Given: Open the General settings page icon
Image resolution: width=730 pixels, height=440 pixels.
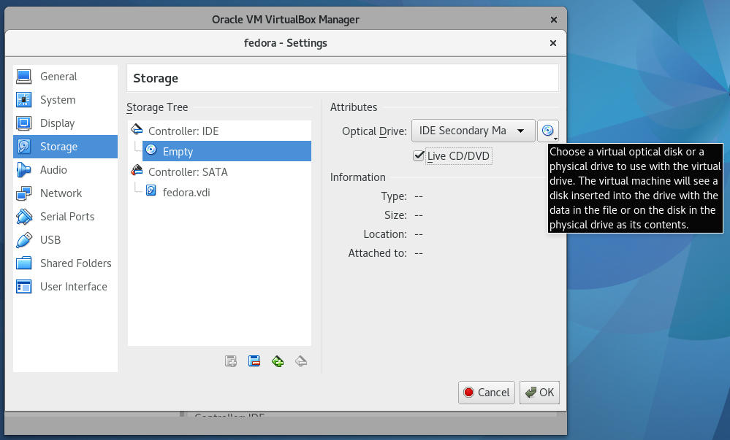Looking at the screenshot, I should [23, 77].
